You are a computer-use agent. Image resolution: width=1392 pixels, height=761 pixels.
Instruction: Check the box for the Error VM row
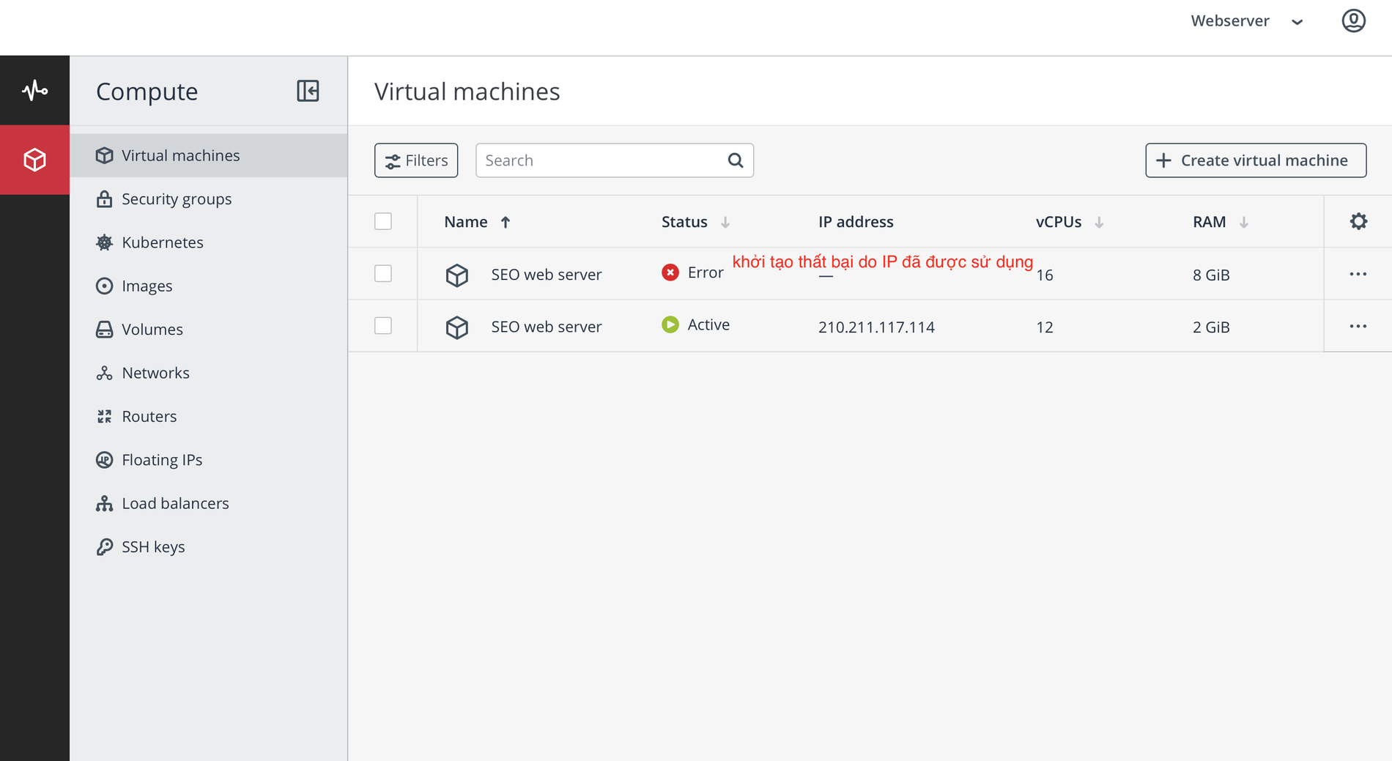[x=382, y=273]
